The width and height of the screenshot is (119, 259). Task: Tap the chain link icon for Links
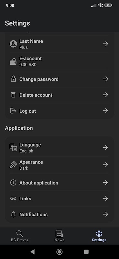coord(13,198)
